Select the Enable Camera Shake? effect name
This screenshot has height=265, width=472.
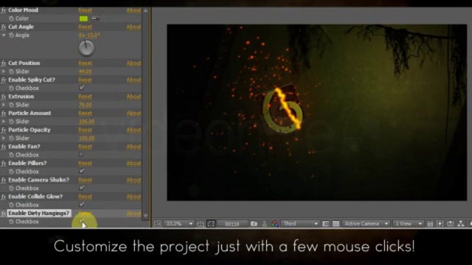[x=39, y=180]
